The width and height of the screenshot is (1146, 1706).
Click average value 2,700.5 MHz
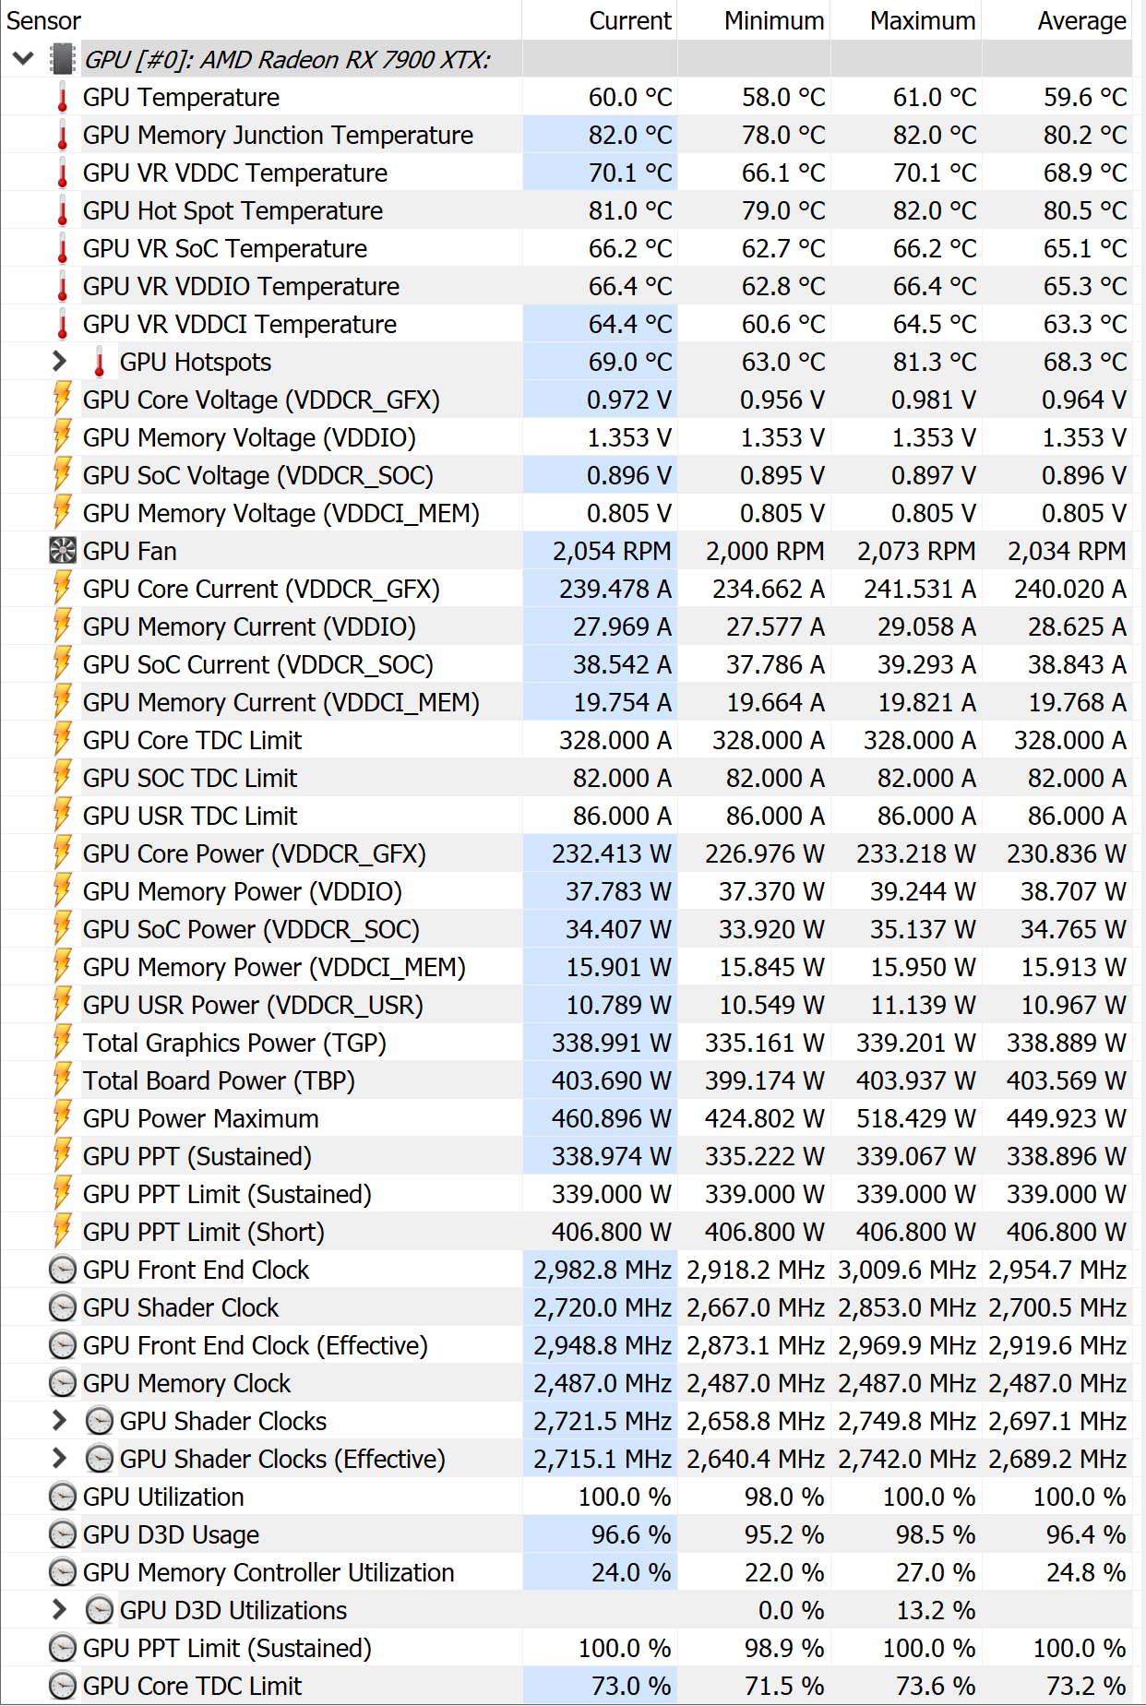tap(1057, 1307)
